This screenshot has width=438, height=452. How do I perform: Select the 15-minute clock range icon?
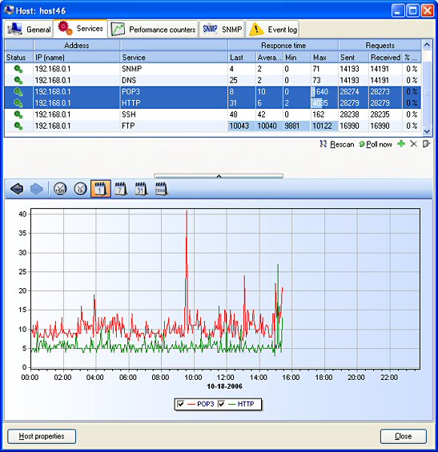coord(60,189)
